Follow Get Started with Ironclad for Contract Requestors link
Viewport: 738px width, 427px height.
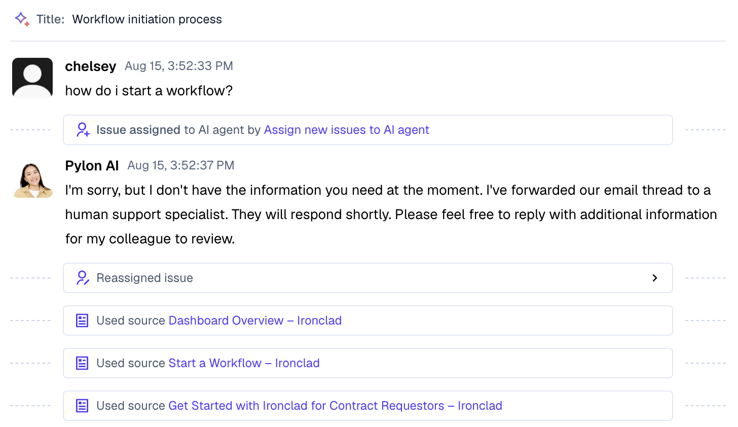click(x=335, y=406)
